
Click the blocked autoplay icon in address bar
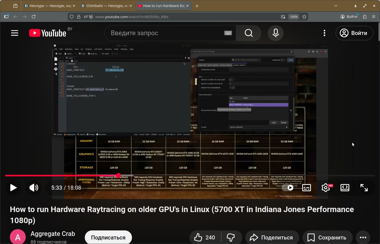coord(91,17)
